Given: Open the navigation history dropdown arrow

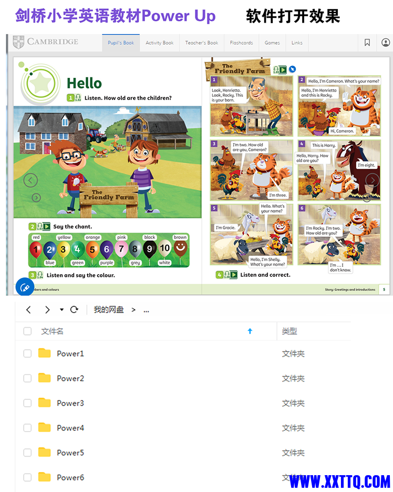Looking at the screenshot, I should (62, 310).
